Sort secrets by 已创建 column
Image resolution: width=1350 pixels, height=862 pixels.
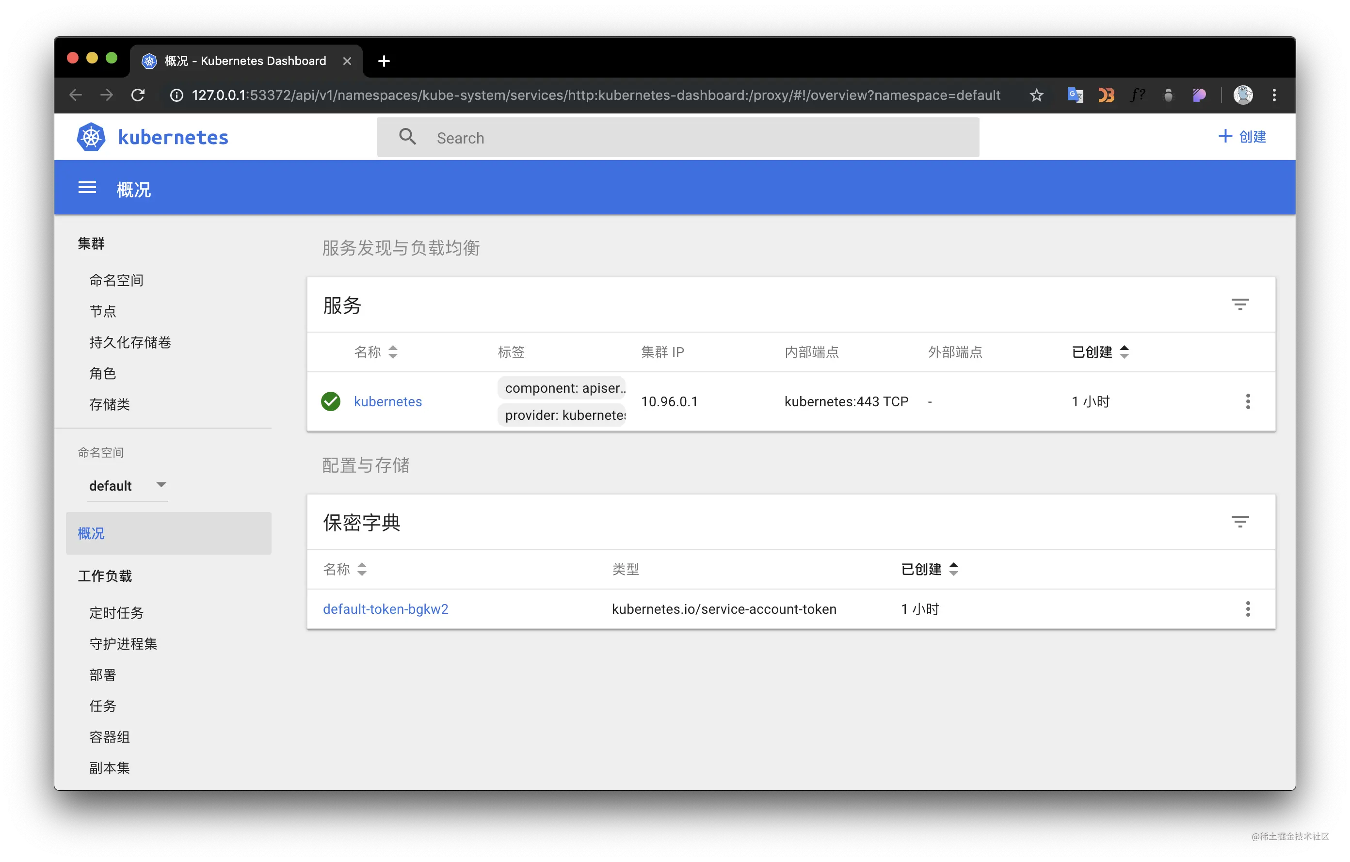[x=930, y=569]
